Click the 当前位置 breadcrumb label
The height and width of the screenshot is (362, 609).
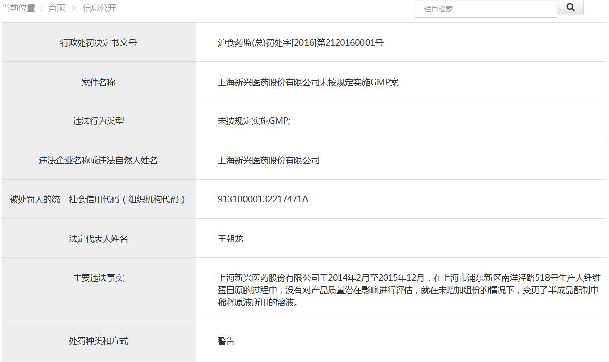point(19,8)
